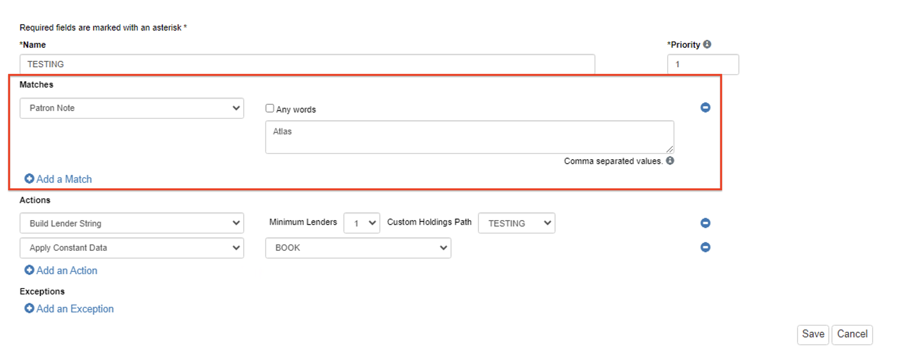
Task: Click info icon beside Comma separated values
Action: (x=670, y=161)
